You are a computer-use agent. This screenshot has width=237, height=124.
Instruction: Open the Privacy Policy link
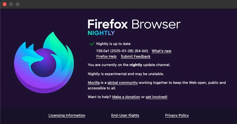click(x=177, y=116)
